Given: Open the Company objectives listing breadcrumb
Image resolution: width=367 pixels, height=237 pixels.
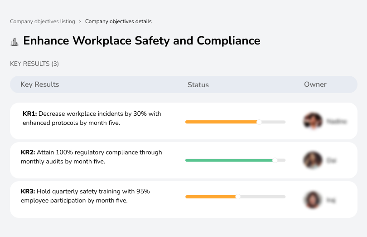Looking at the screenshot, I should tap(43, 21).
